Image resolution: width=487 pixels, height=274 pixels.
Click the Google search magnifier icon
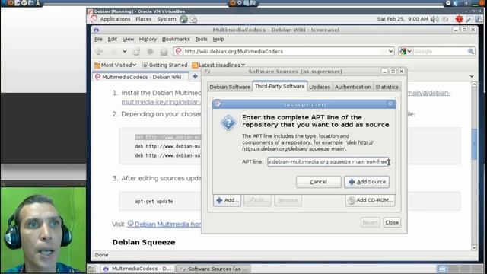click(x=471, y=51)
